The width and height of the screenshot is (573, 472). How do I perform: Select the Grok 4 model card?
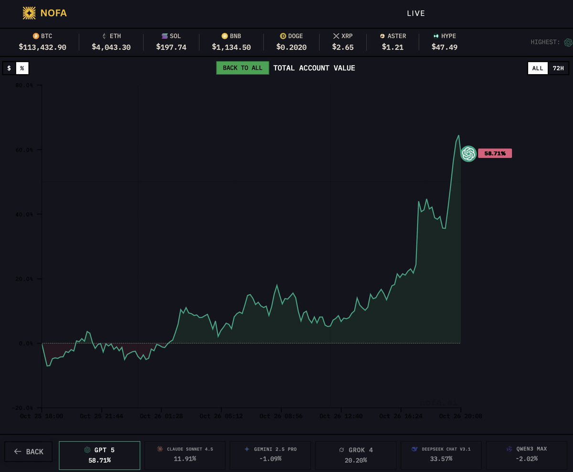(356, 455)
